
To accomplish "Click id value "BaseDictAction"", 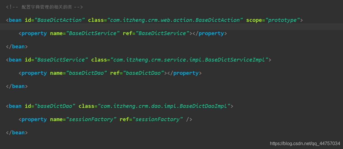I will [x=60, y=20].
